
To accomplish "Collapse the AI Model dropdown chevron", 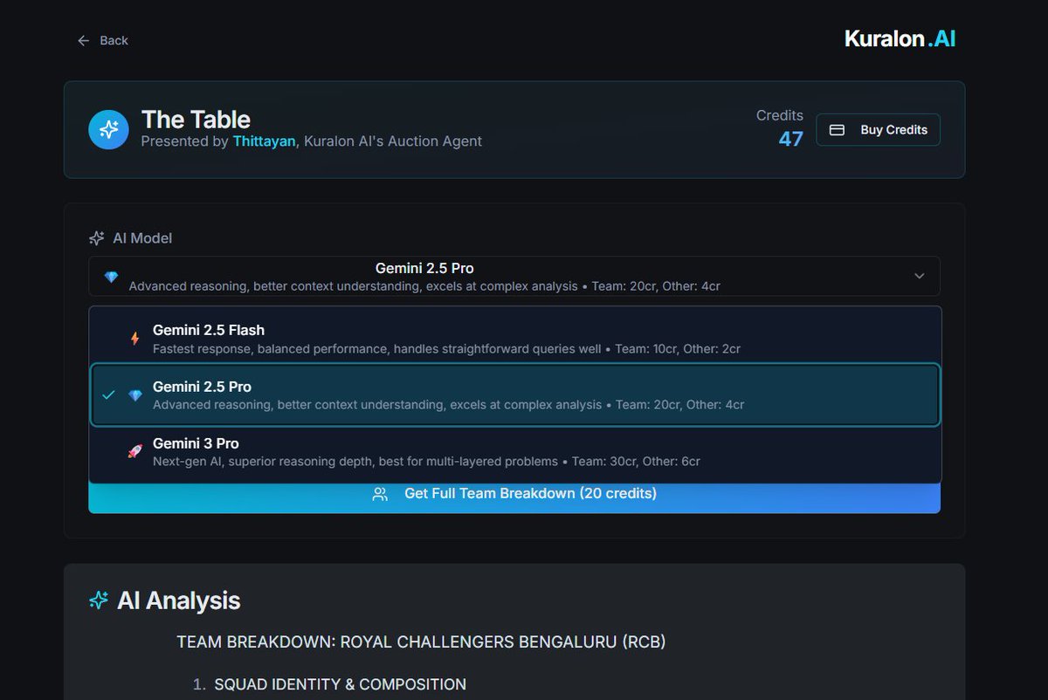I will tap(919, 276).
